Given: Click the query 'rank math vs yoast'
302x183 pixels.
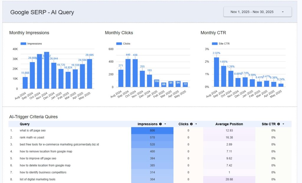Looking at the screenshot, I should click(x=32, y=137).
